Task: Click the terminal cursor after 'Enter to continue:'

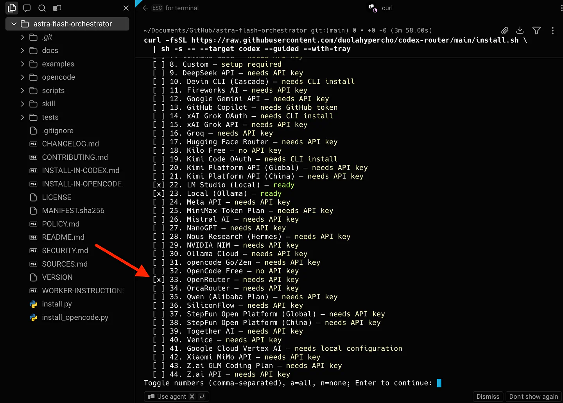Action: coord(439,383)
